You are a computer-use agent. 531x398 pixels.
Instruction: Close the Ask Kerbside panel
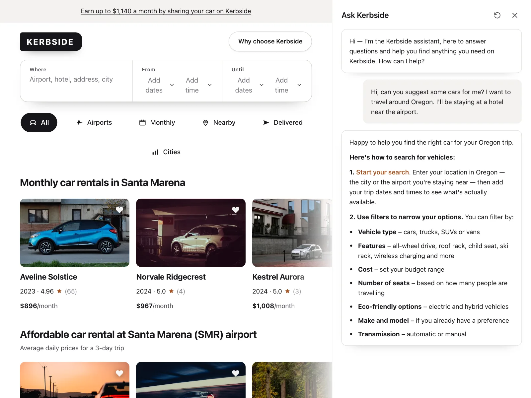[515, 15]
